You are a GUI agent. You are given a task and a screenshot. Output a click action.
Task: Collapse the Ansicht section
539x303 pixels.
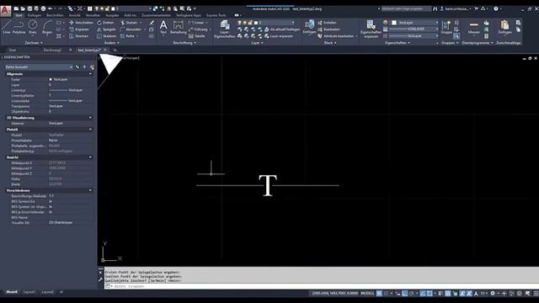tap(90, 157)
